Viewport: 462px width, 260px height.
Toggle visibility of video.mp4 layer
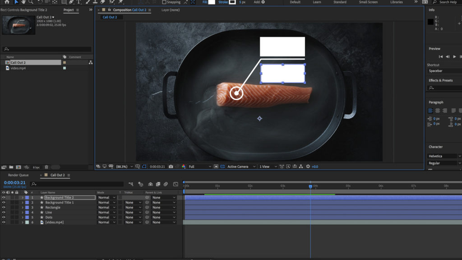[4, 223]
